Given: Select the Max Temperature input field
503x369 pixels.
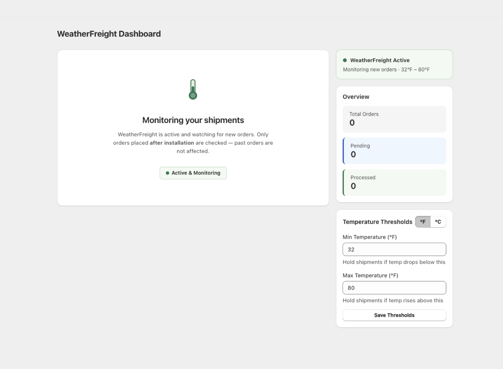Looking at the screenshot, I should [x=394, y=288].
